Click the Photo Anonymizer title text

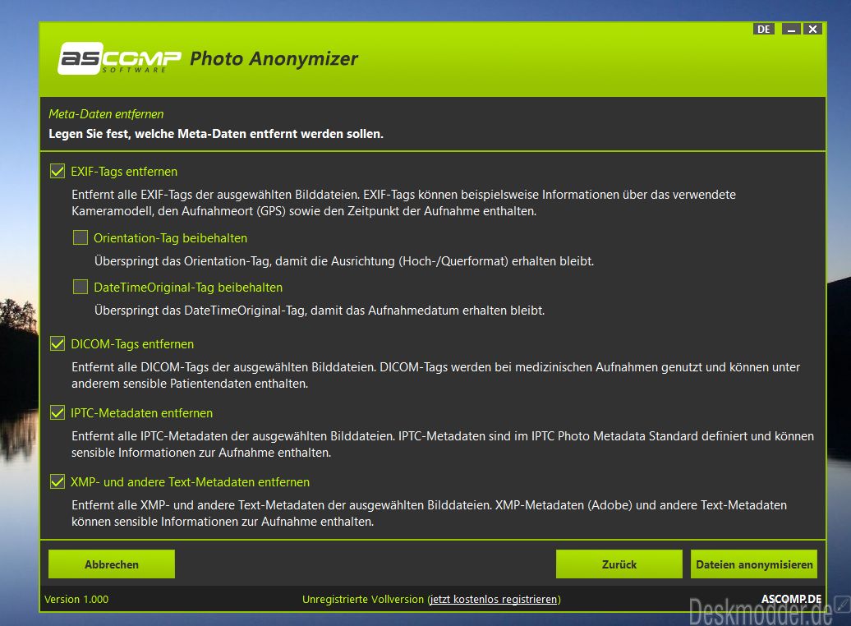(x=274, y=58)
